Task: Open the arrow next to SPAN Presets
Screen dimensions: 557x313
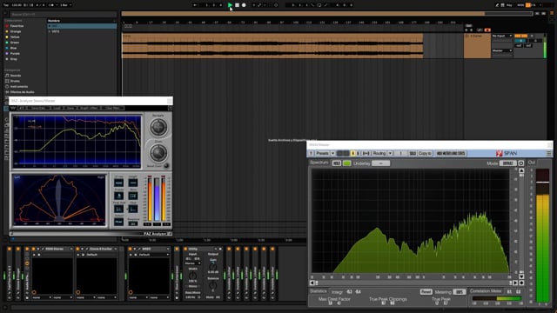Action: click(x=332, y=153)
